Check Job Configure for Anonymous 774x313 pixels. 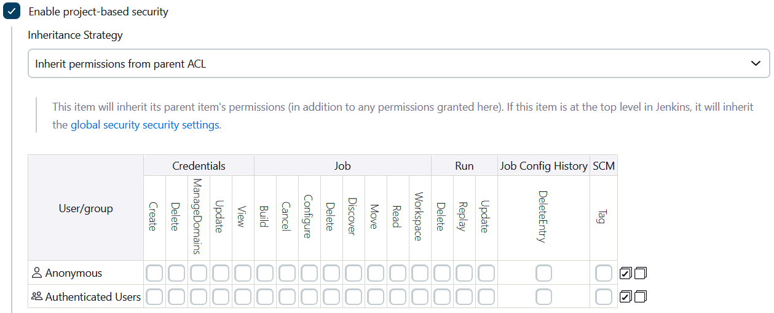click(x=309, y=273)
